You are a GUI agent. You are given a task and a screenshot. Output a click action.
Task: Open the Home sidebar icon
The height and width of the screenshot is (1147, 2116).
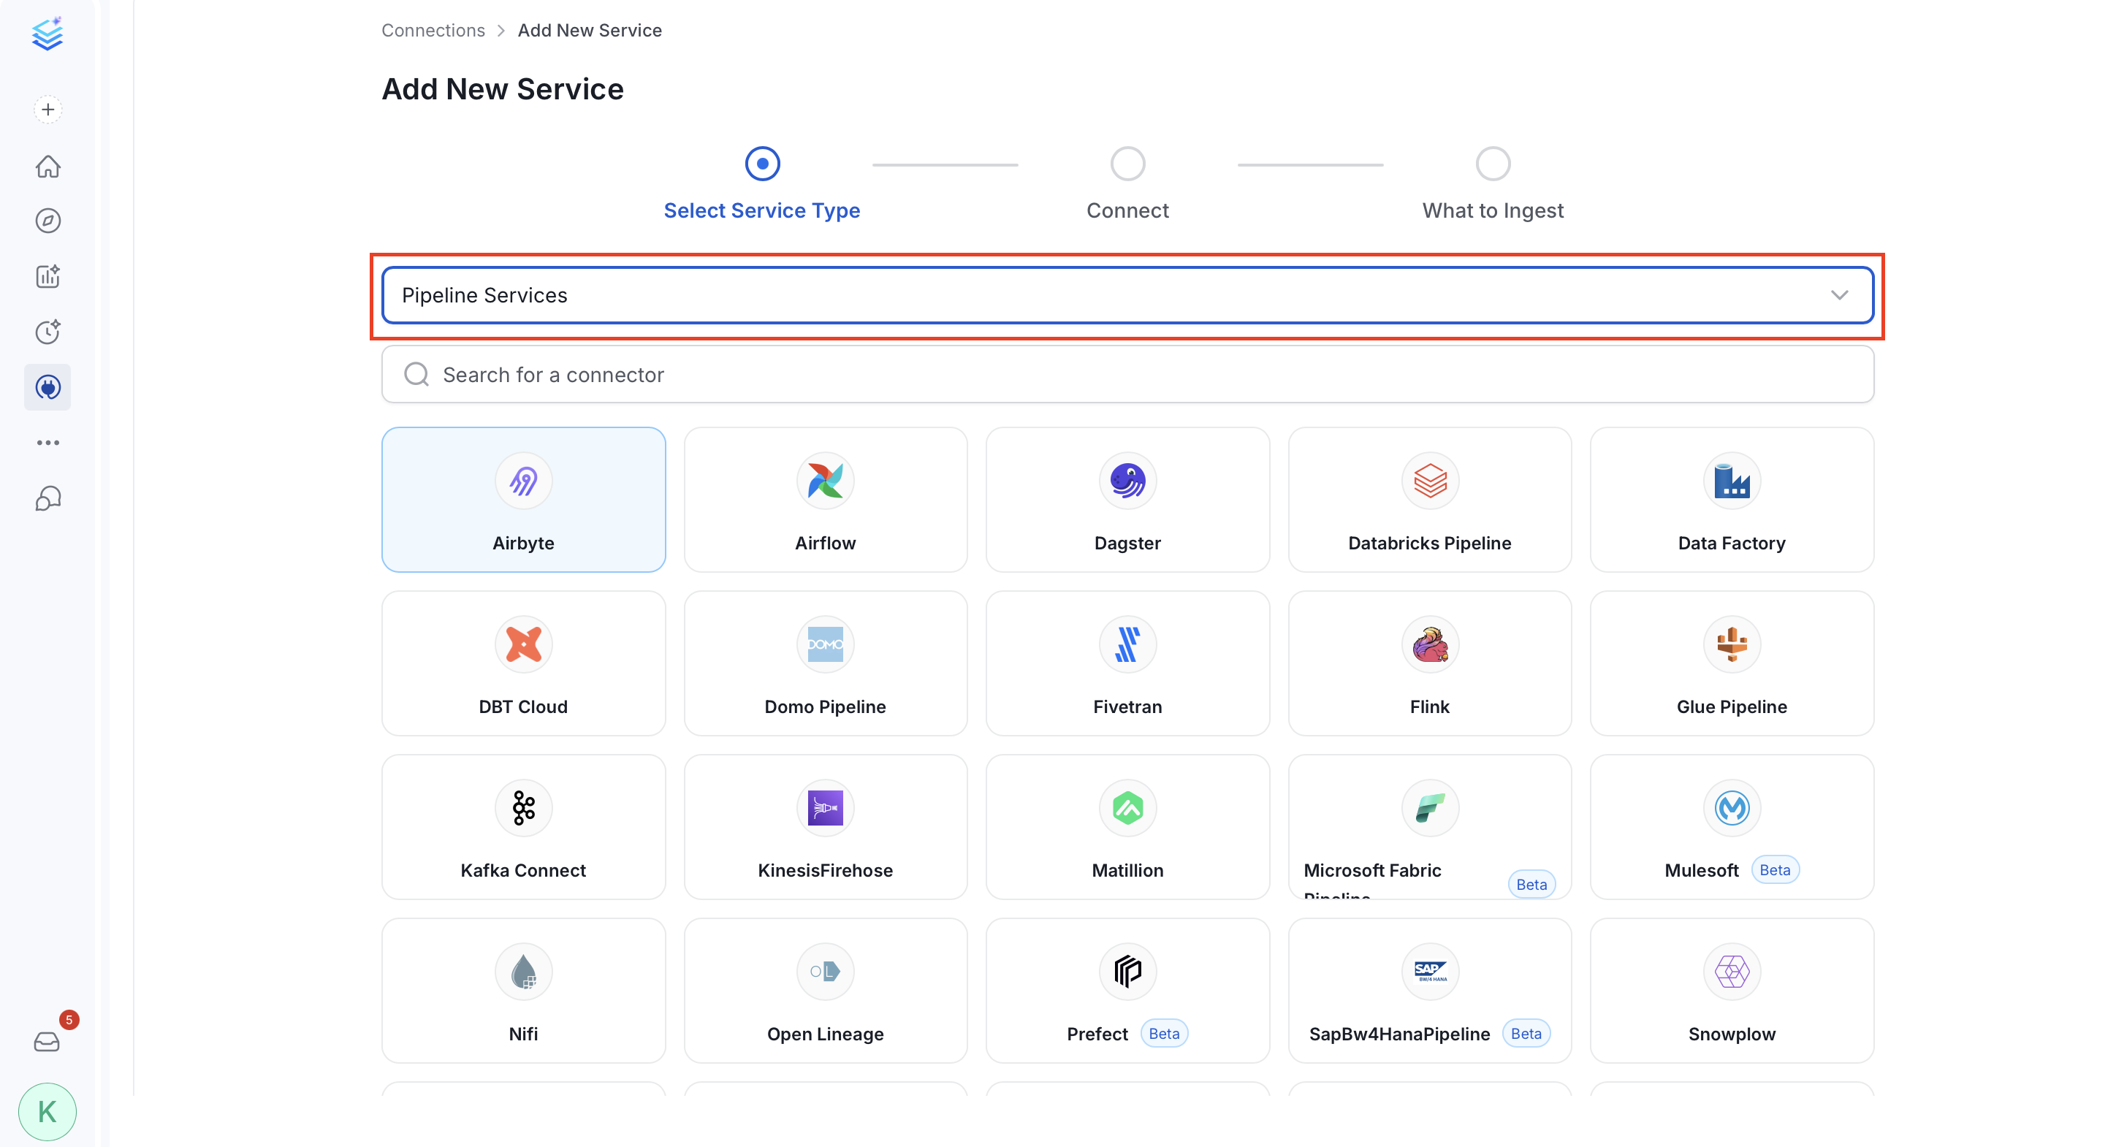click(x=47, y=166)
